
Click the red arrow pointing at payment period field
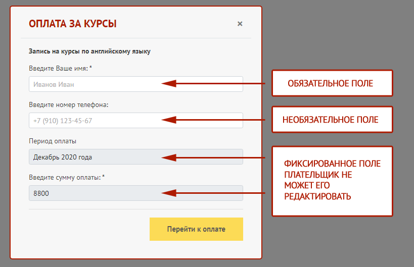coord(212,157)
